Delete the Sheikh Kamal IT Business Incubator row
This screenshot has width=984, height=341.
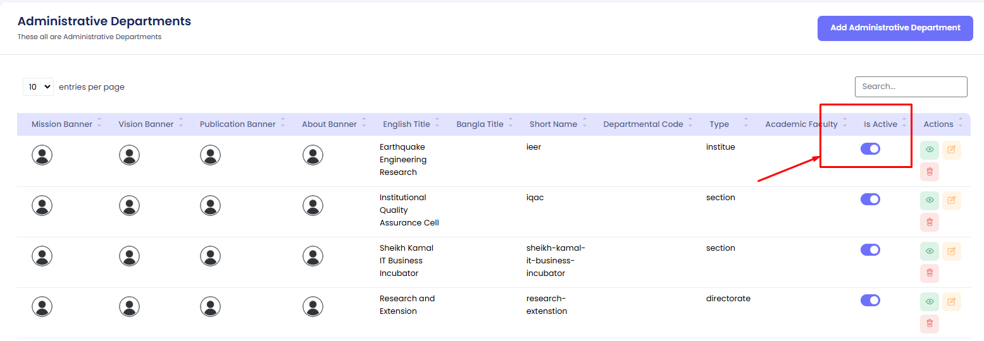[x=929, y=273]
